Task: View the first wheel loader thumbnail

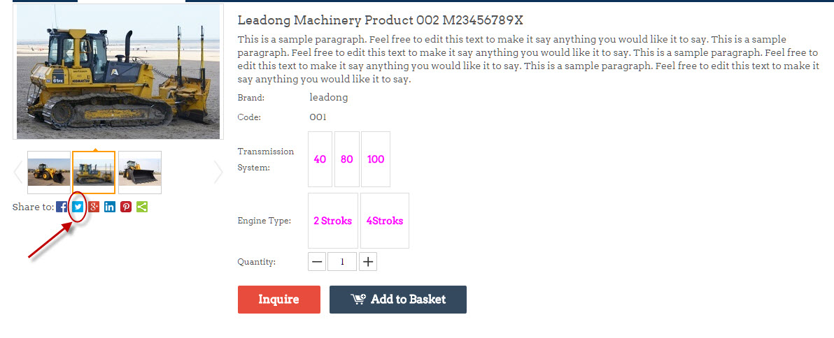Action: tap(49, 172)
